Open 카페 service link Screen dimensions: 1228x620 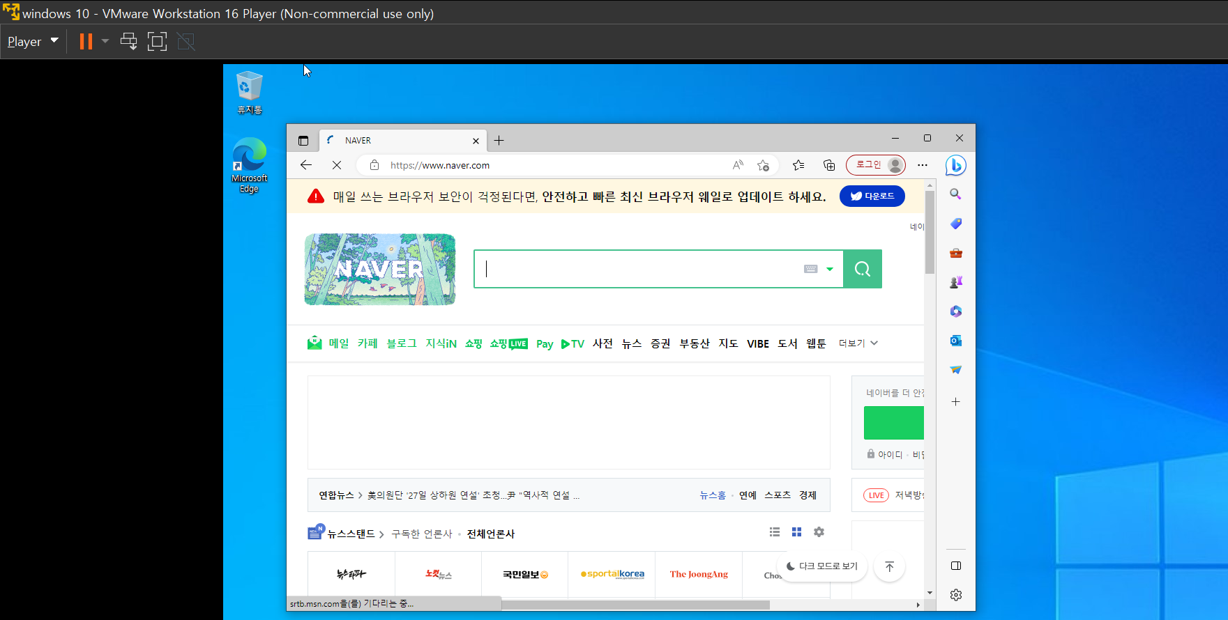367,343
